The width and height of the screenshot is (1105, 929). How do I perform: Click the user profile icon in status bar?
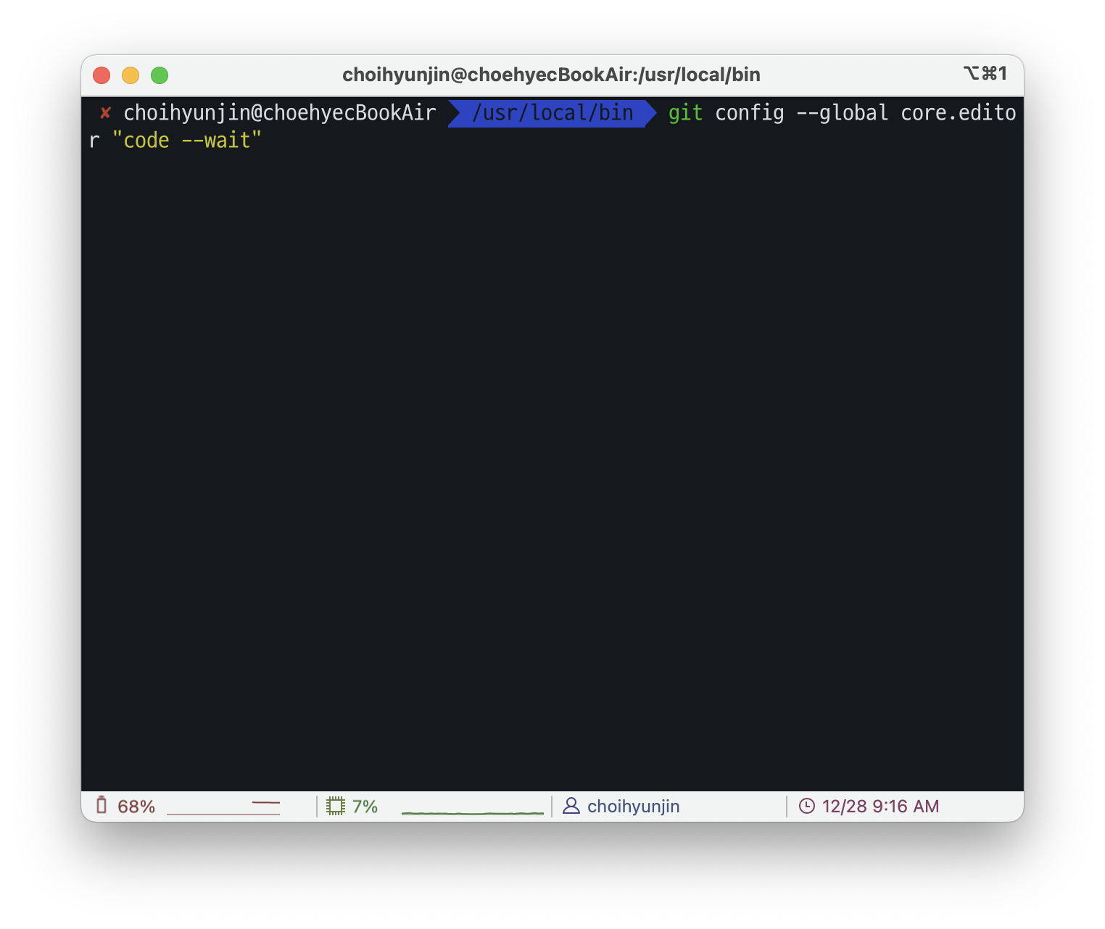(x=571, y=806)
